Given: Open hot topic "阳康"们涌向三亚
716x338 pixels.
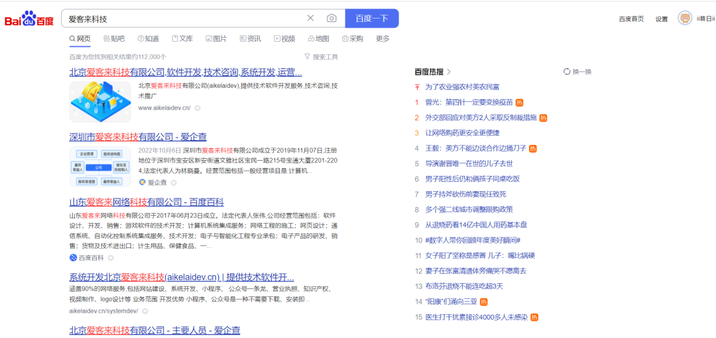Looking at the screenshot, I should tap(451, 302).
